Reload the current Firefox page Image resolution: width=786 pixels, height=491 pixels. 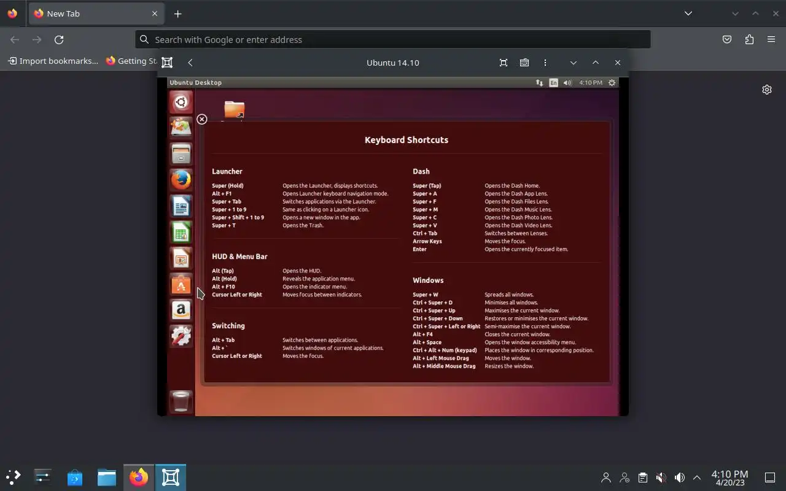(59, 39)
